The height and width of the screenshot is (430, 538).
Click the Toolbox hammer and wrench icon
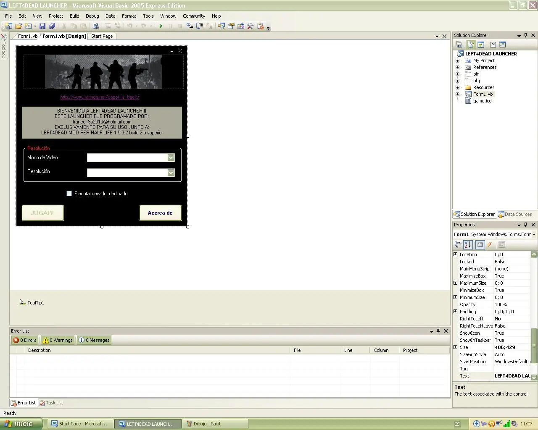[251, 26]
